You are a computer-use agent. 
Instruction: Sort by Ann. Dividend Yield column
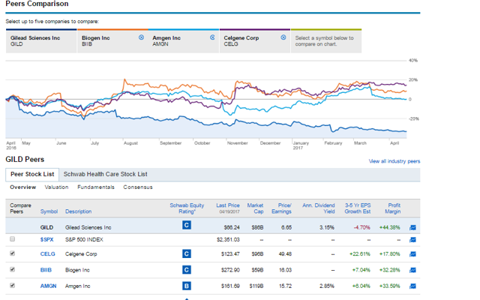[x=318, y=208]
